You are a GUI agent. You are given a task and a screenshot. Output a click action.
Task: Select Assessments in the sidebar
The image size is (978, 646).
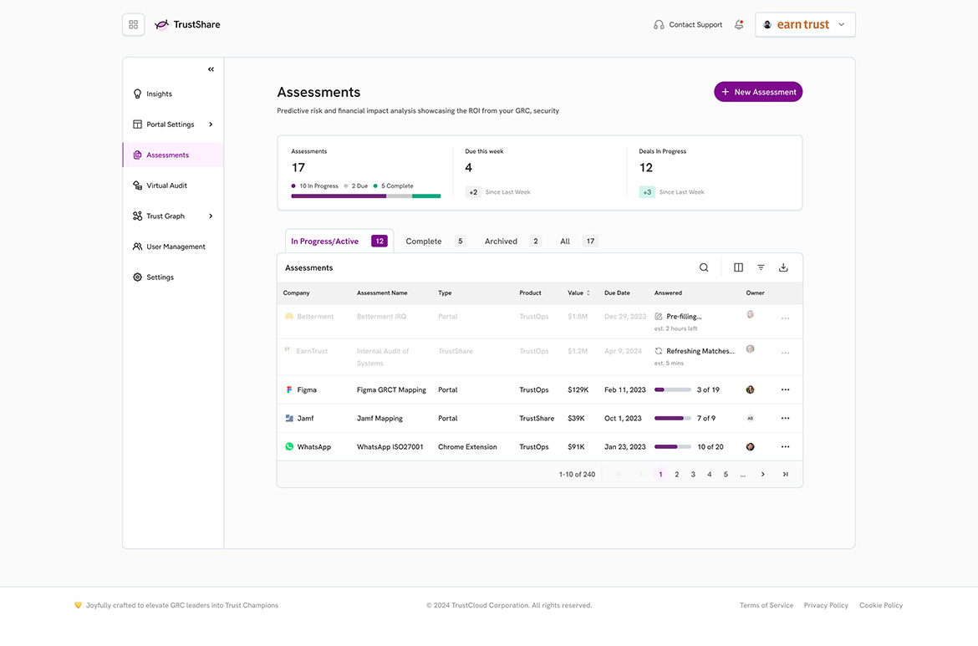(173, 155)
